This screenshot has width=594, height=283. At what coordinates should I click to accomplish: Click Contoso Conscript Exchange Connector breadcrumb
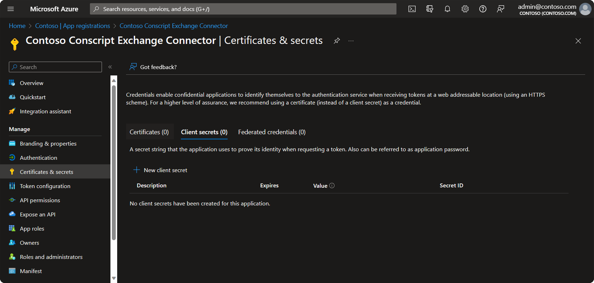(174, 26)
